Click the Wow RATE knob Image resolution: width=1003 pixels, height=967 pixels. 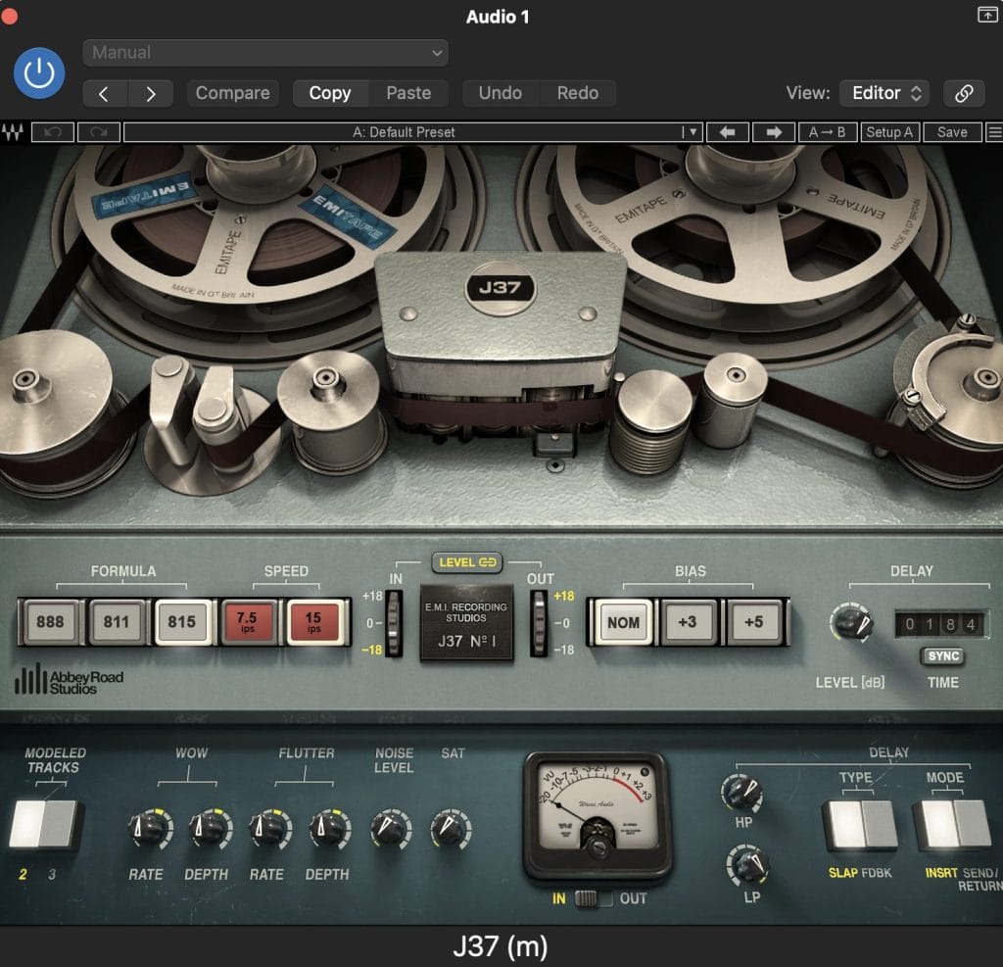point(149,829)
